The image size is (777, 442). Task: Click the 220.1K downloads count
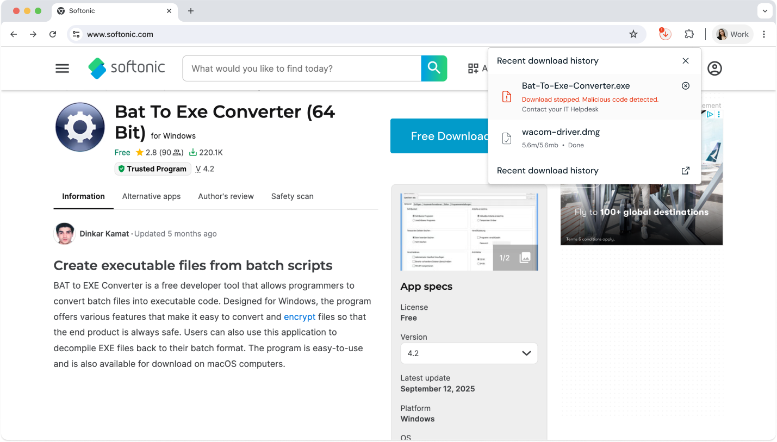pyautogui.click(x=206, y=153)
